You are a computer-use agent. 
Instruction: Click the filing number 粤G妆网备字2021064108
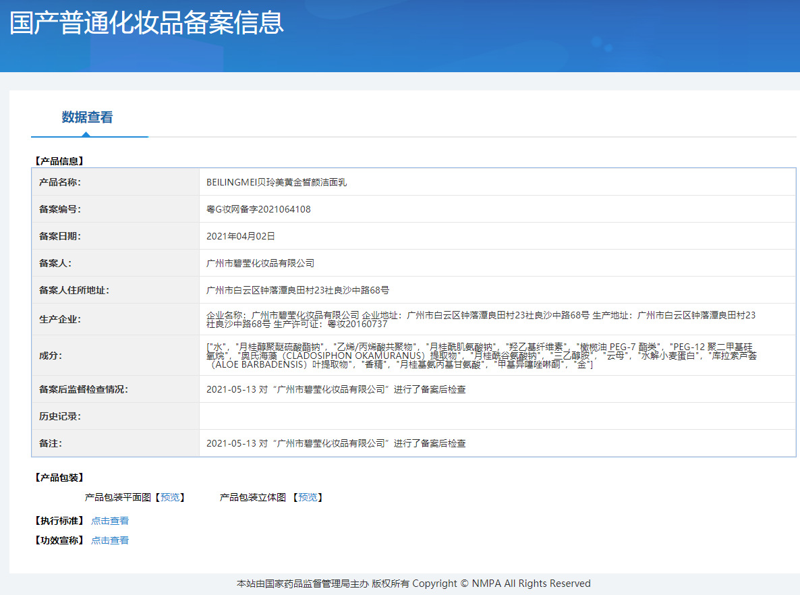(258, 209)
